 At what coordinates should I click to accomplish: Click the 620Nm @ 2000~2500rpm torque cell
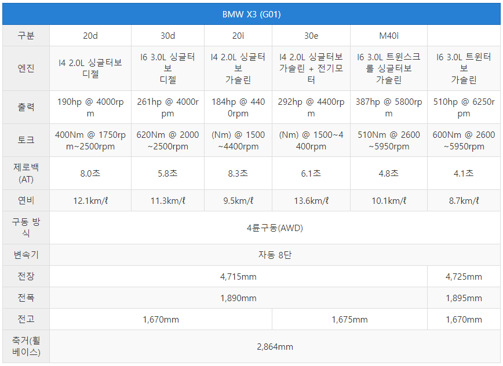pyautogui.click(x=167, y=140)
